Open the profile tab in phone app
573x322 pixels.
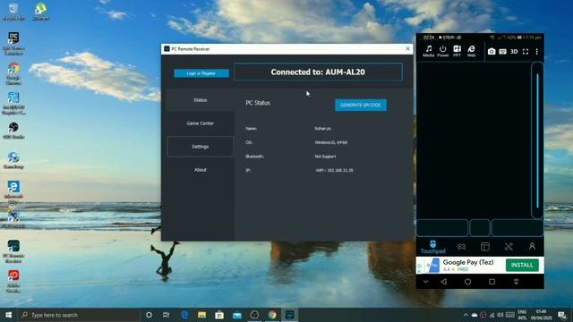[532, 247]
